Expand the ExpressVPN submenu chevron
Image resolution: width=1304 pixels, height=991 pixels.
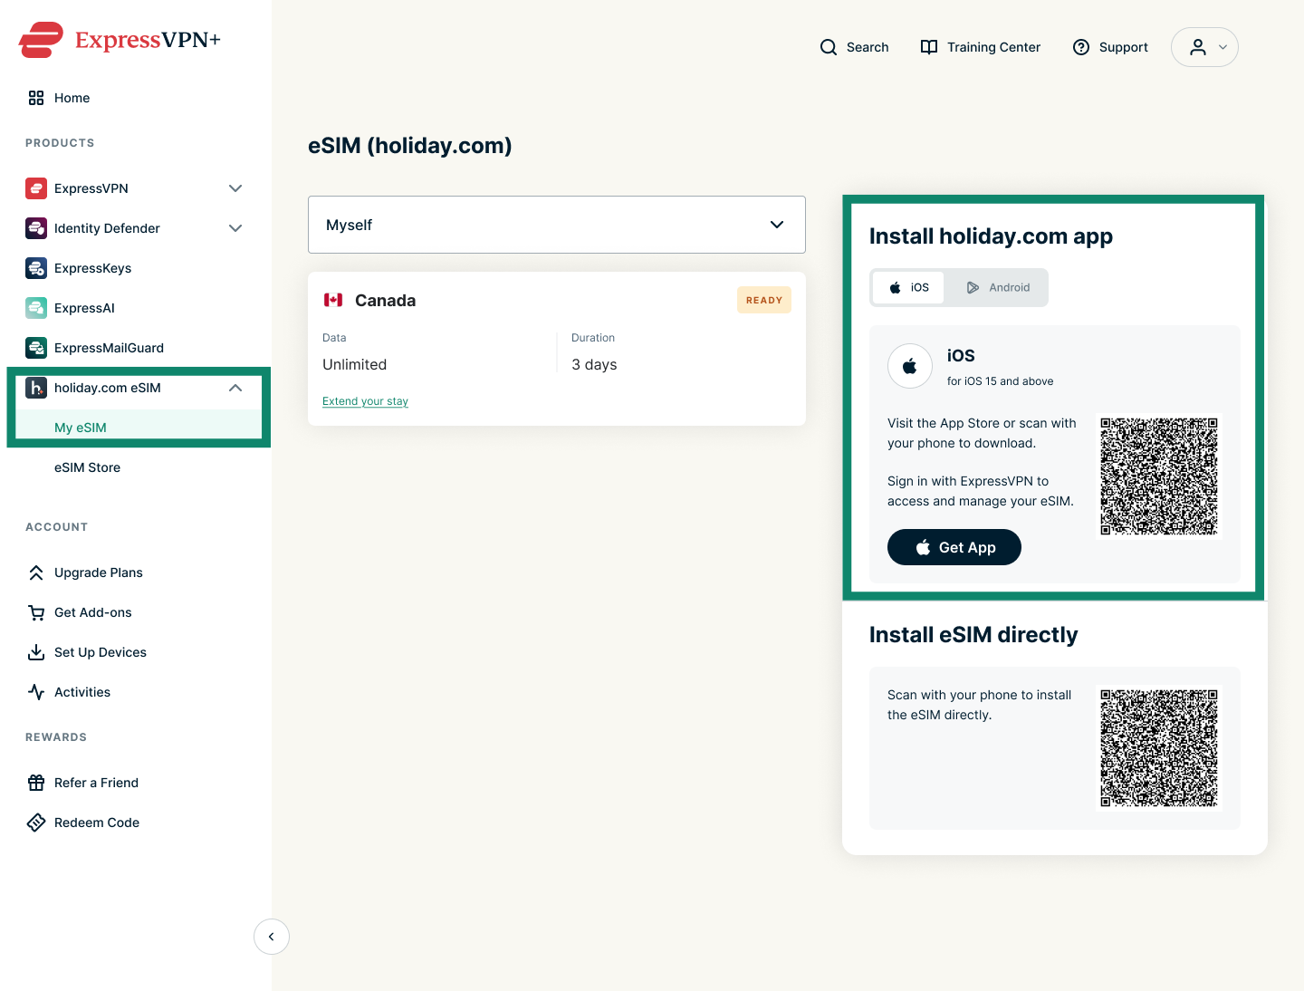[x=235, y=188]
